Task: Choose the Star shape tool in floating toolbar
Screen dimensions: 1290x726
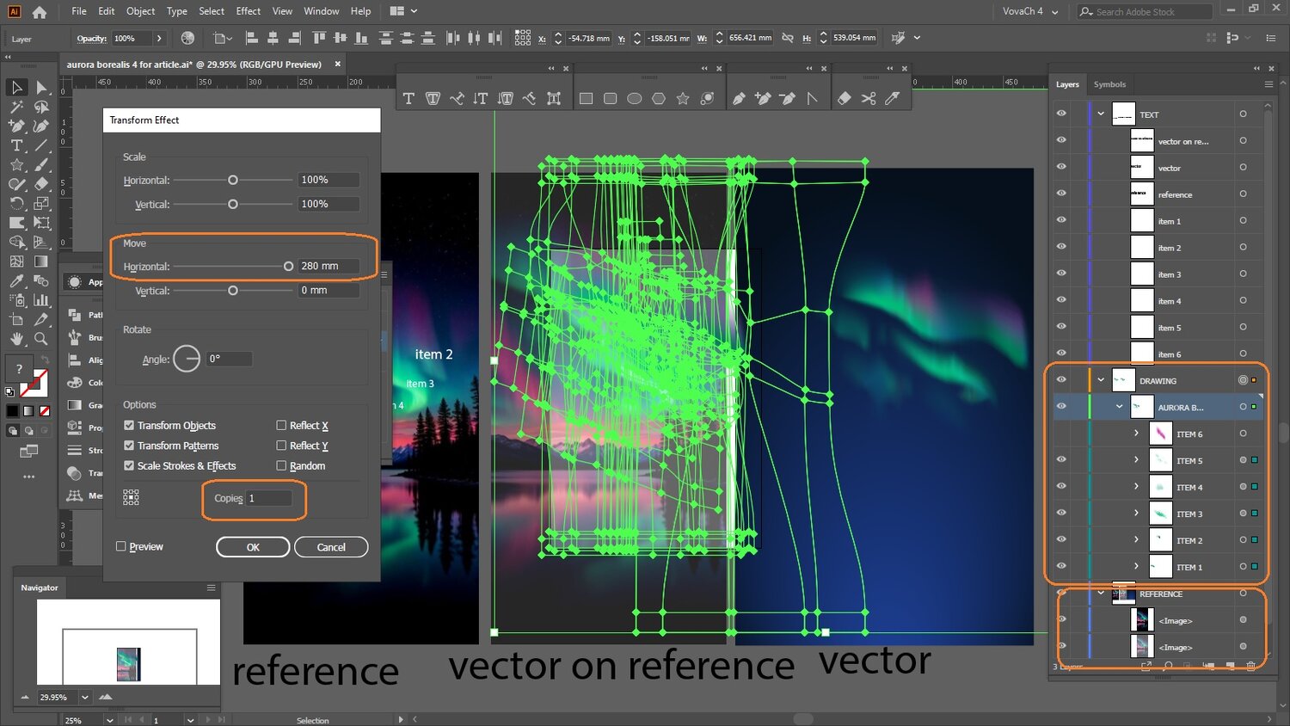Action: (x=683, y=99)
